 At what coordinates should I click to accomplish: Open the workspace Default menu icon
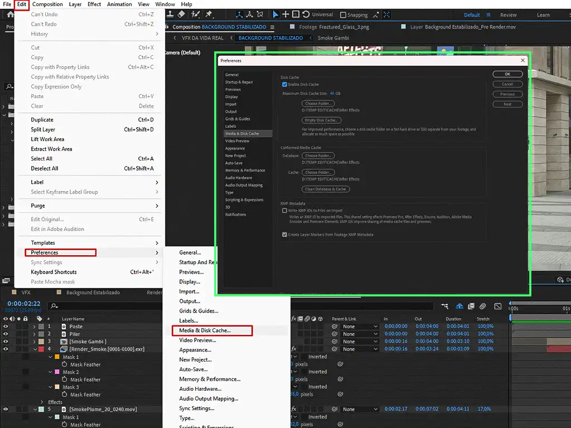tap(488, 15)
